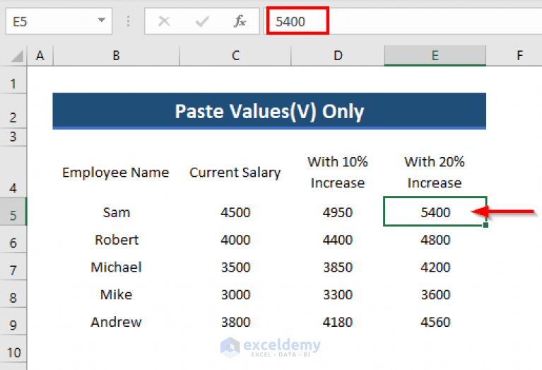Select the cell containing 'Michael'

(116, 267)
